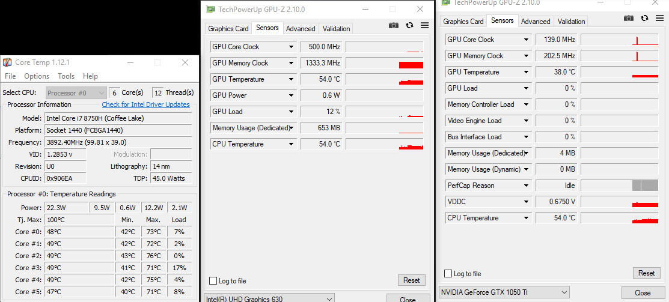The image size is (669, 302).
Task: Select Sensors tab in Intel GPU-Z window
Action: pos(267,28)
